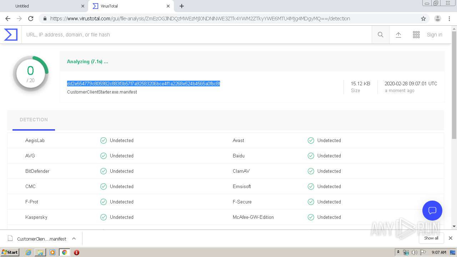457x257 pixels.
Task: Open the media player taskbar icon
Action: click(52, 252)
